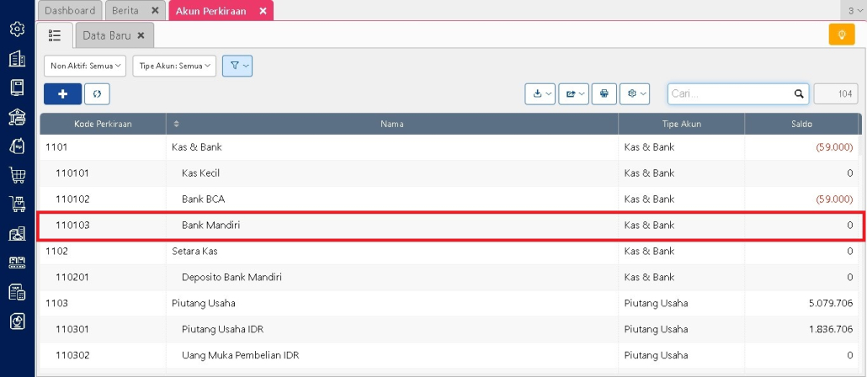Open the bank building icon in the sidebar
Image resolution: width=867 pixels, height=377 pixels.
(x=17, y=116)
